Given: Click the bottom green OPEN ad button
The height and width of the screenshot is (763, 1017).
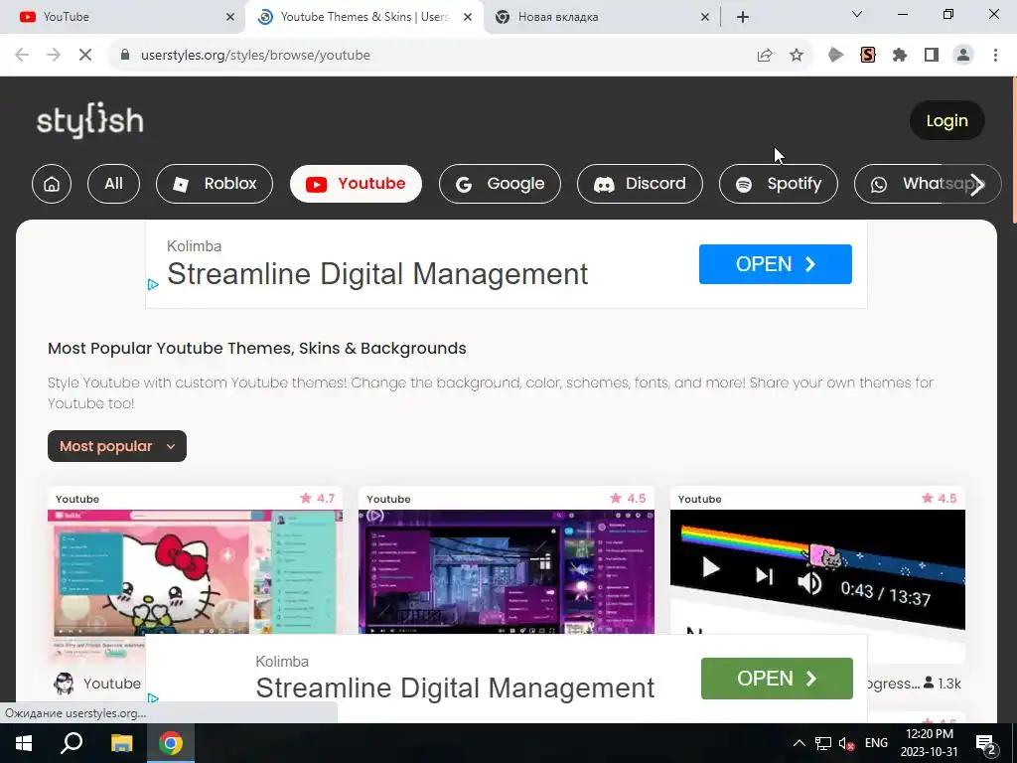Looking at the screenshot, I should pos(777,679).
